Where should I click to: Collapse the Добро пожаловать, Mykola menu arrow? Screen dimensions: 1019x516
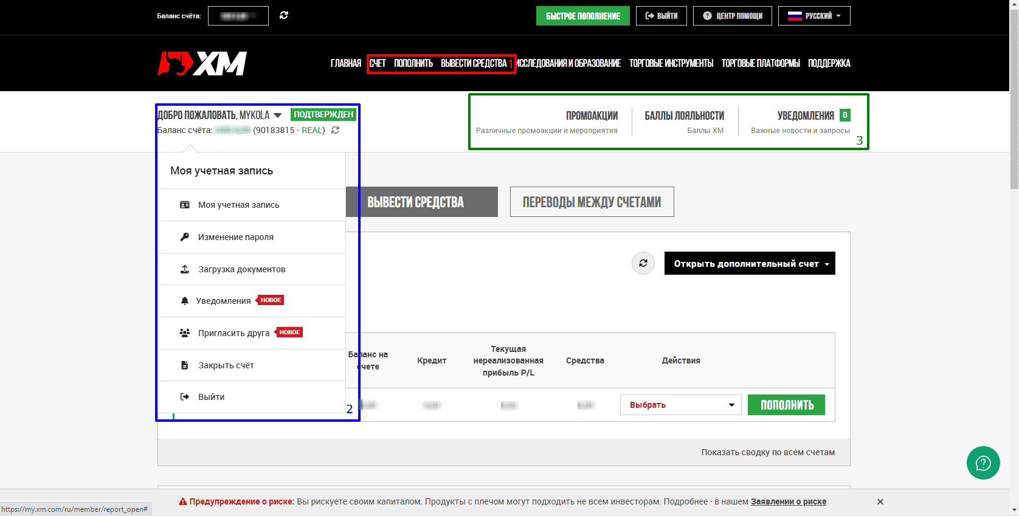[278, 115]
